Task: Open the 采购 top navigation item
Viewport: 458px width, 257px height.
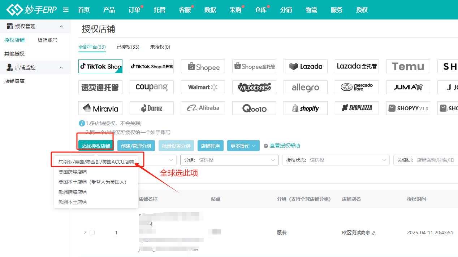Action: [x=236, y=10]
